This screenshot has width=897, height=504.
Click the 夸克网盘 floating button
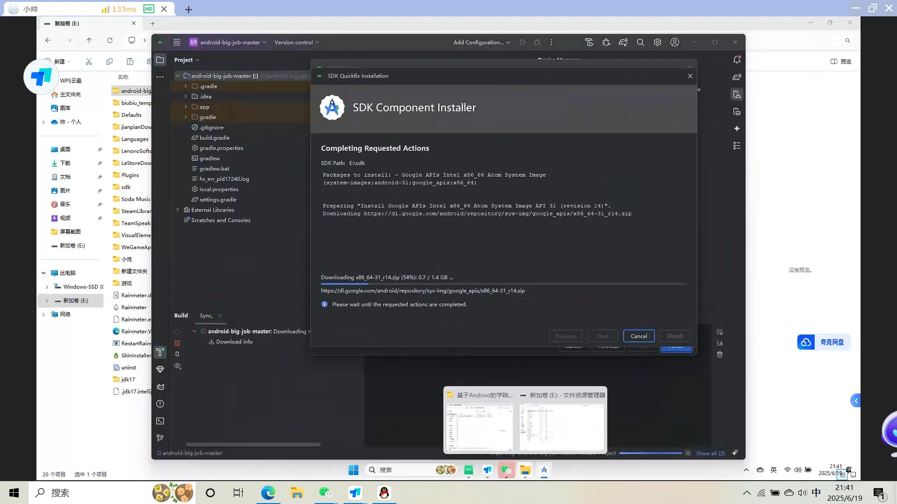click(x=823, y=342)
